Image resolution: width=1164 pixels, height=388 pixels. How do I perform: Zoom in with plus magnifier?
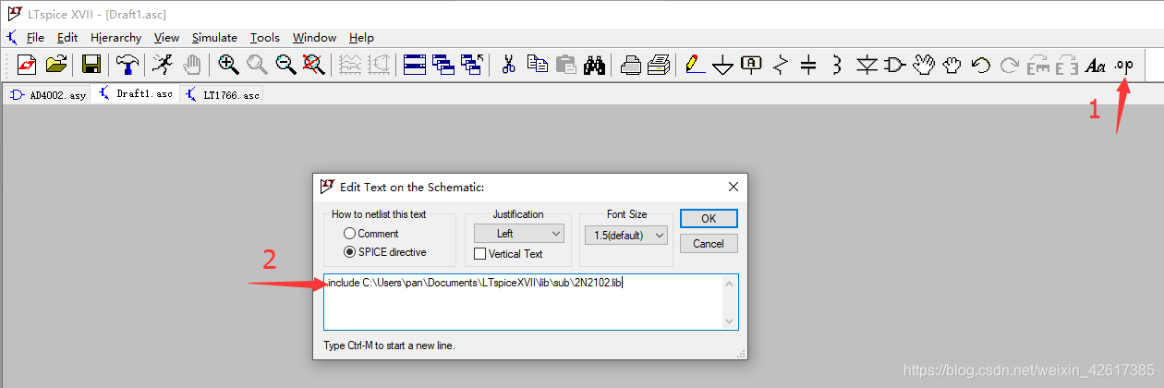(228, 65)
